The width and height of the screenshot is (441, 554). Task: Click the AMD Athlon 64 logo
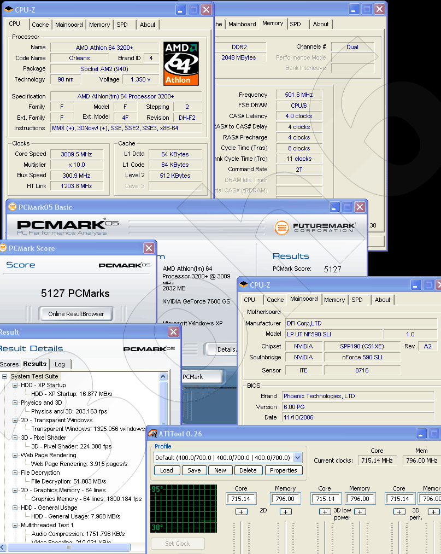tap(181, 63)
